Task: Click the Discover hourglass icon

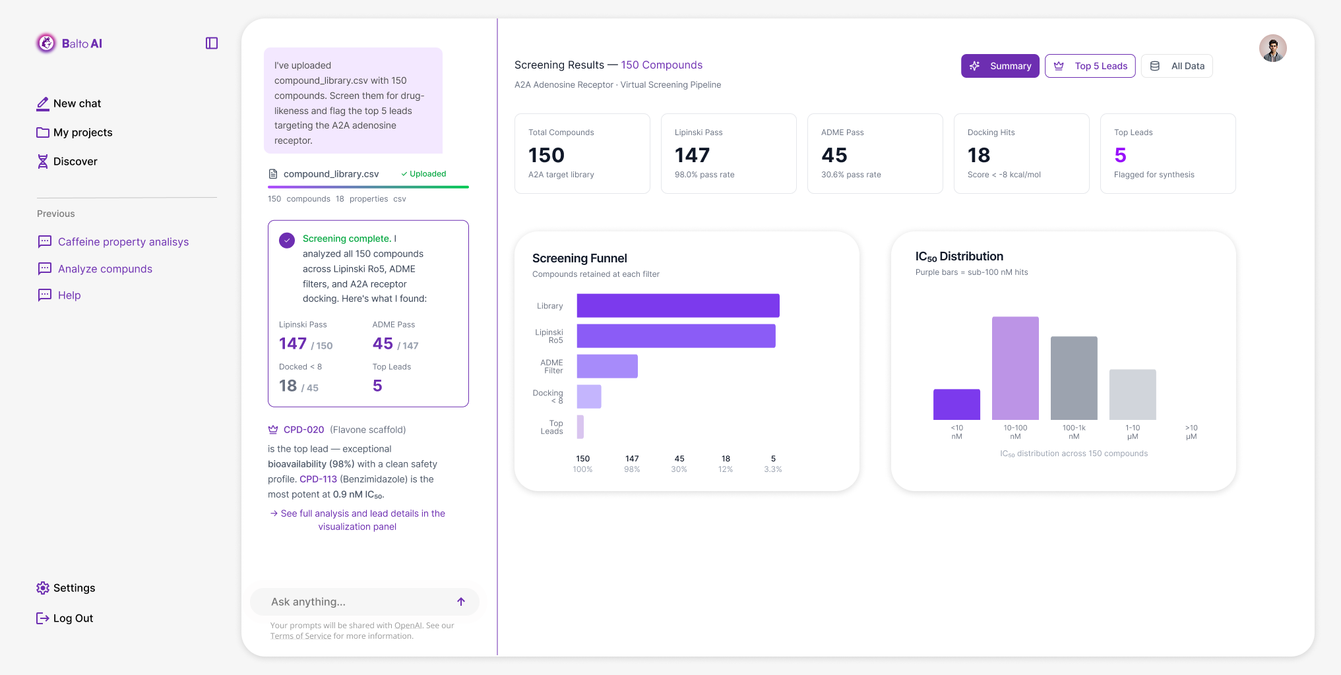Action: 43,161
